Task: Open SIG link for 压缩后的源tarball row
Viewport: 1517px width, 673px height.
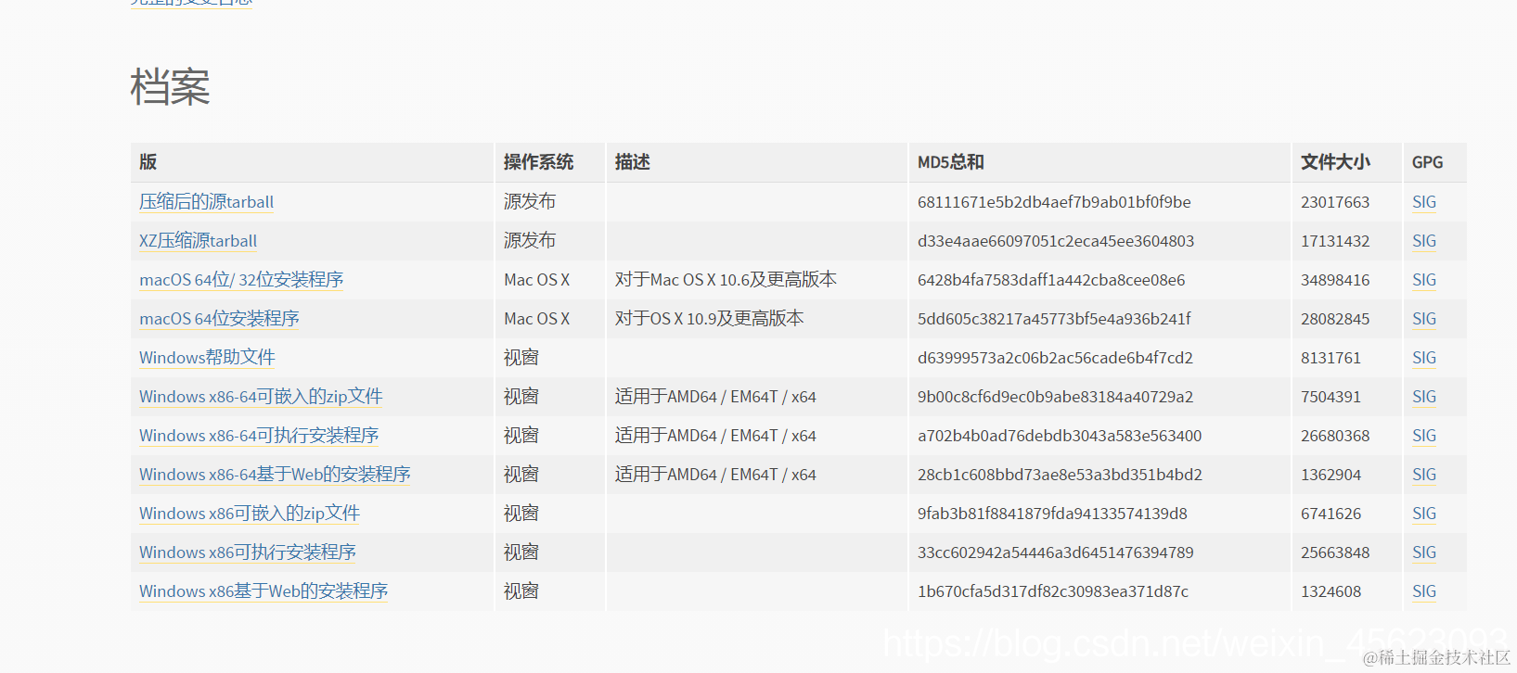Action: [x=1424, y=202]
